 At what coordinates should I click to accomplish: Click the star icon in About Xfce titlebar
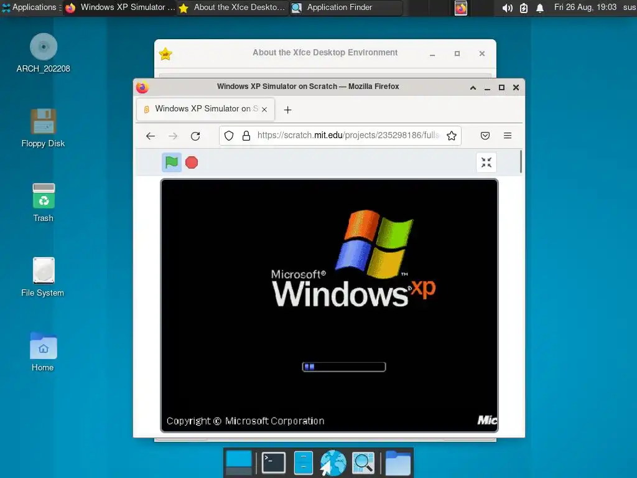coord(165,54)
